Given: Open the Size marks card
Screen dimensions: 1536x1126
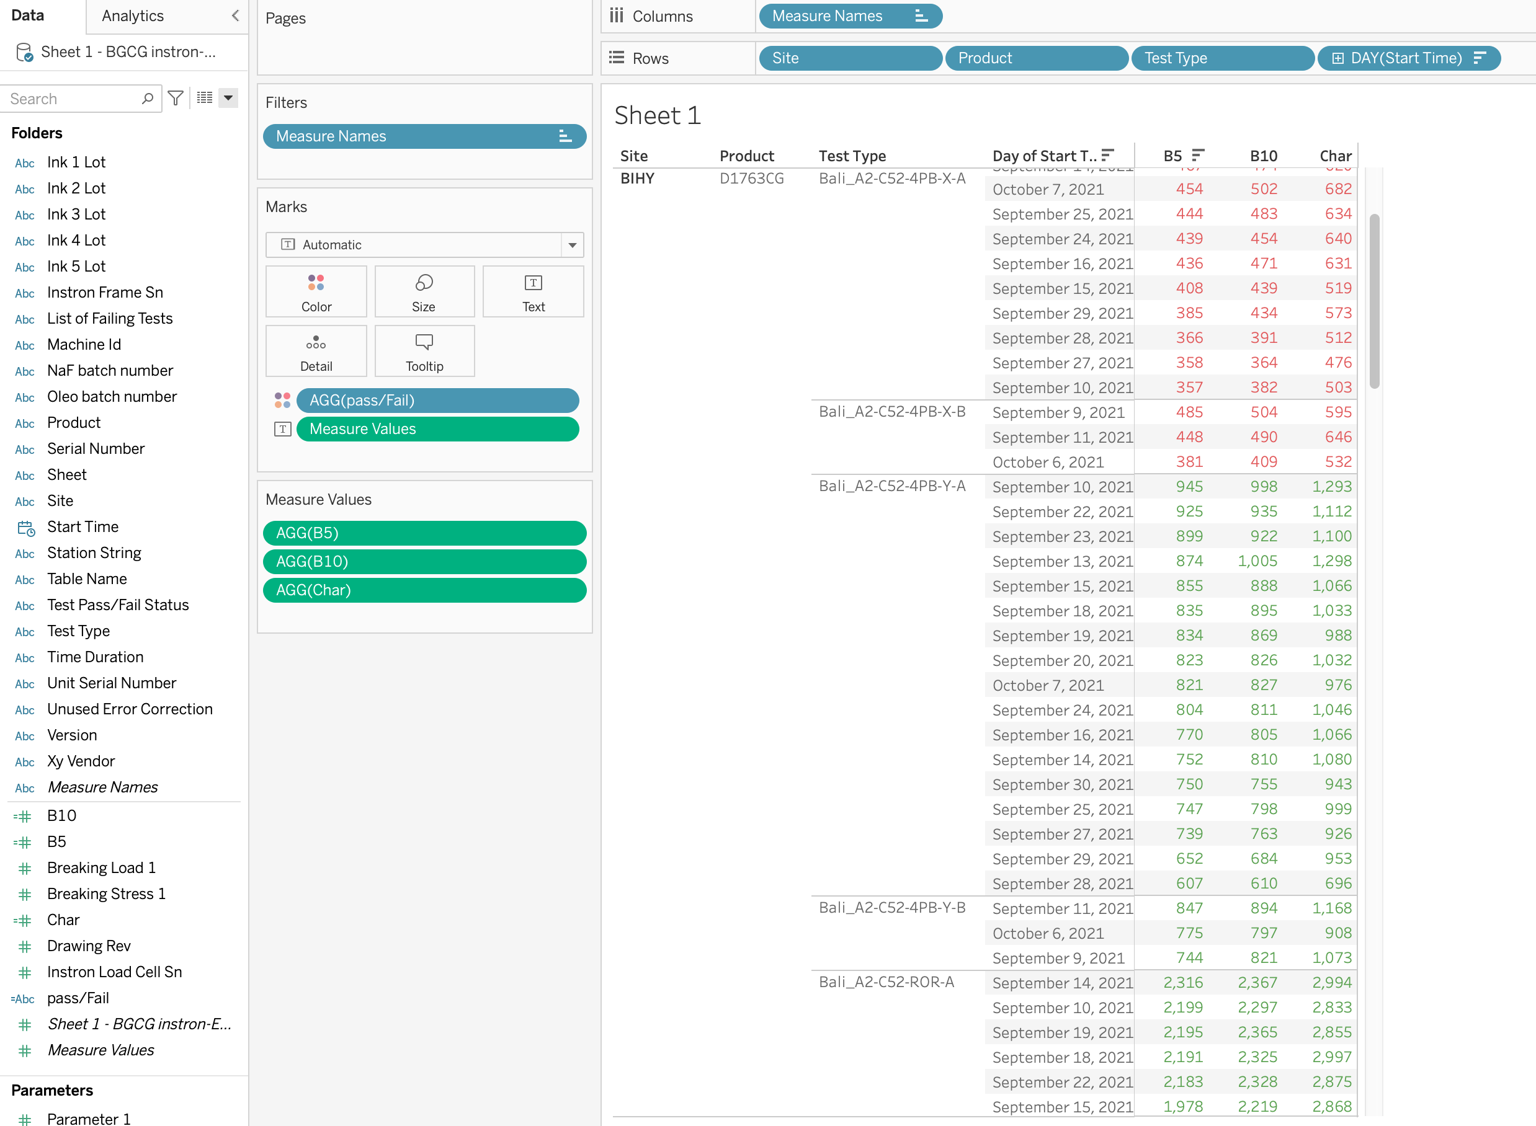Looking at the screenshot, I should click(424, 291).
